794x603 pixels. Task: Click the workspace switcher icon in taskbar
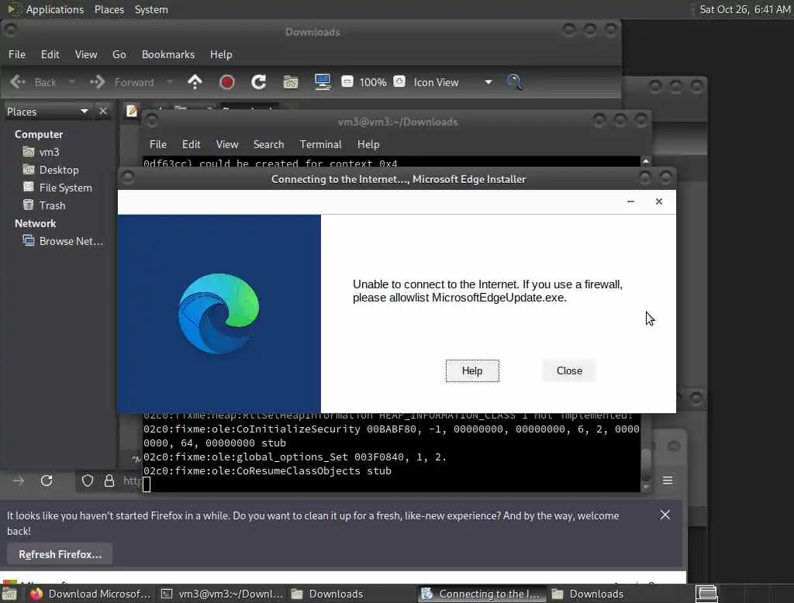click(x=706, y=594)
